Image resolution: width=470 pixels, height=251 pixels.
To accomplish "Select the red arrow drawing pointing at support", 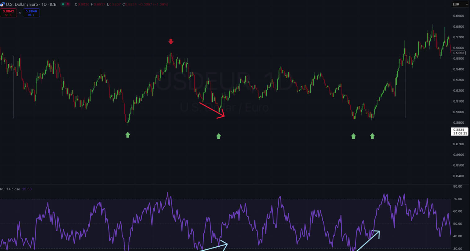I will [x=212, y=110].
